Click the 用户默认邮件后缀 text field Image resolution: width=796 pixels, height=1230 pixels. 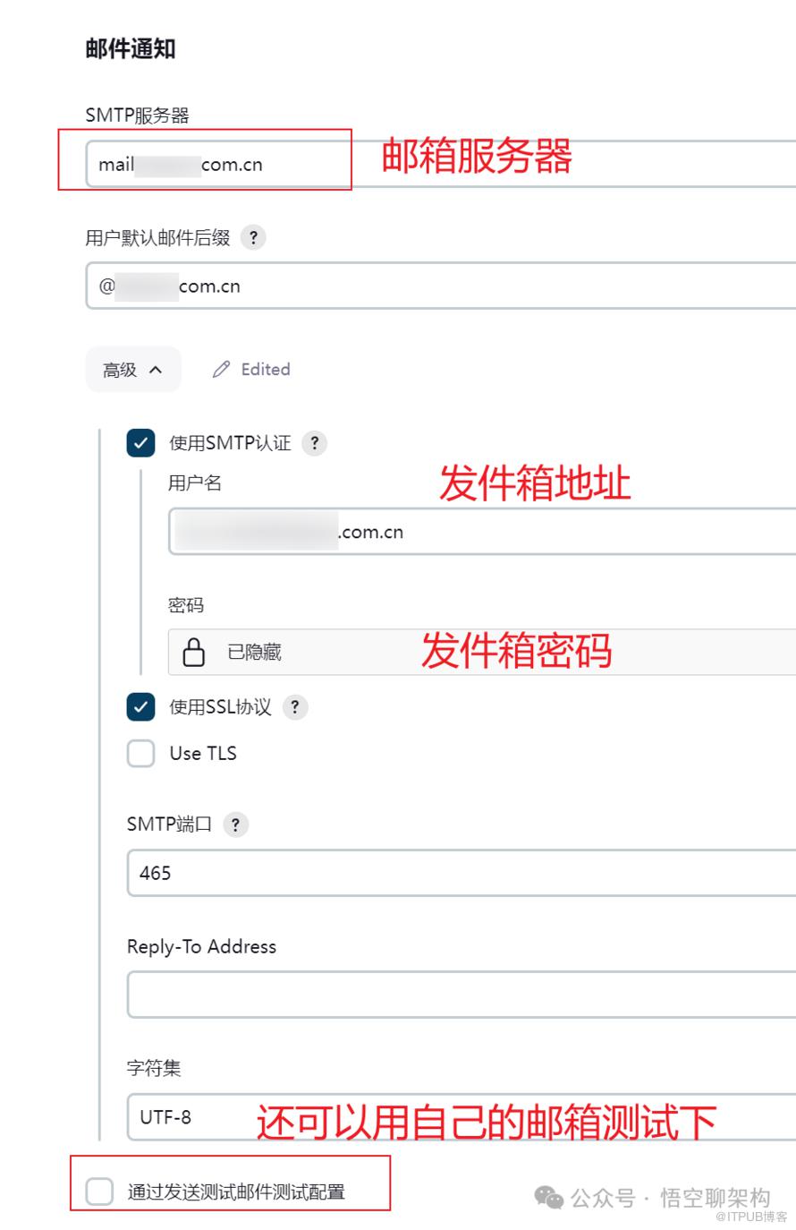[x=441, y=286]
